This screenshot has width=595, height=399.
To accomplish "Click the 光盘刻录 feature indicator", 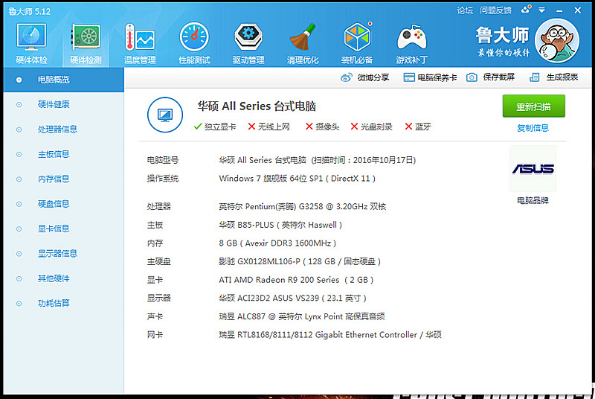I will [371, 127].
